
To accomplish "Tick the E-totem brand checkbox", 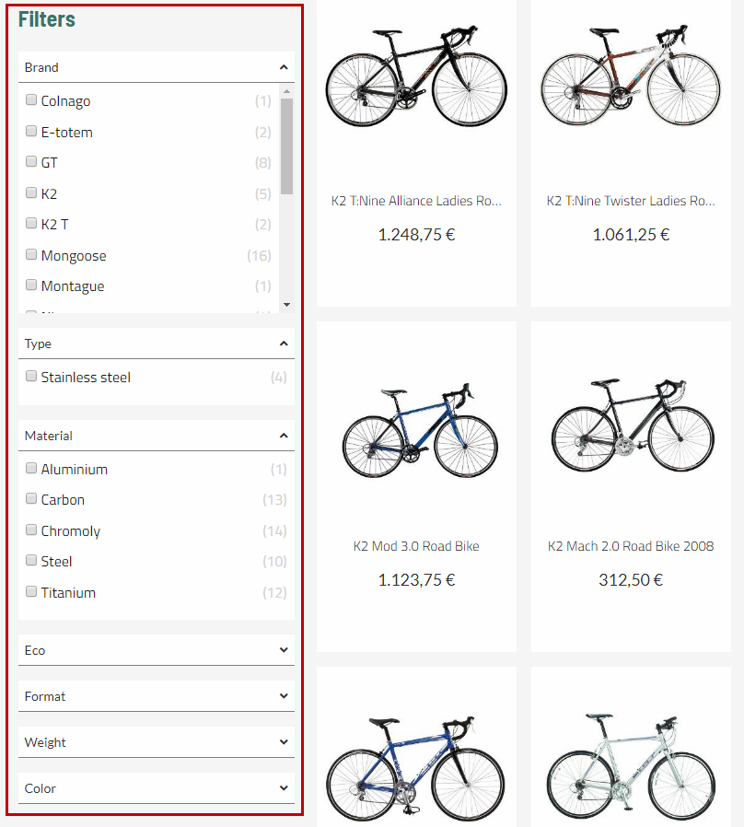I will tap(31, 131).
